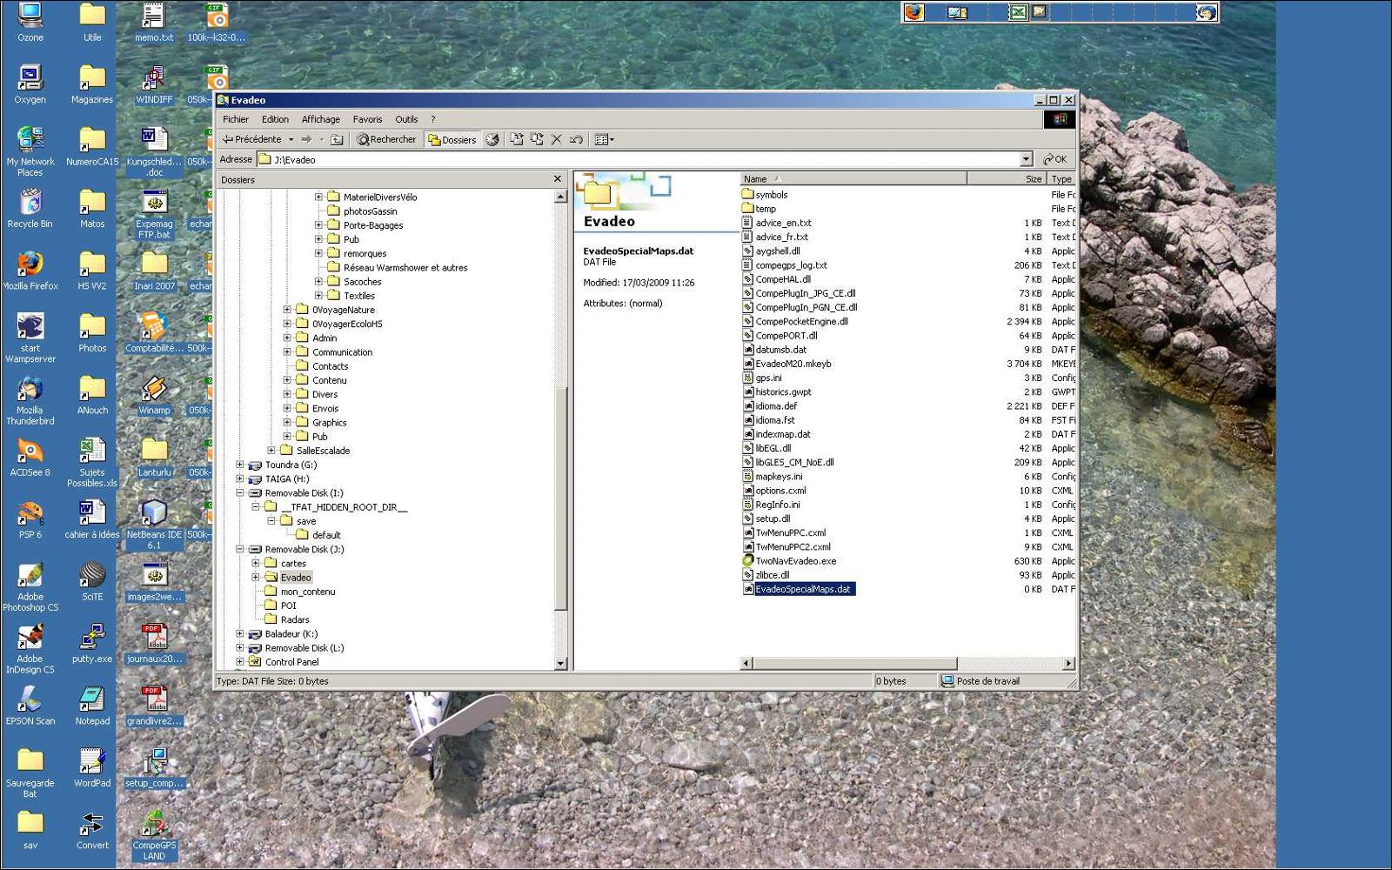This screenshot has height=870, width=1392.
Task: Select the gps.ini file
Action: [768, 378]
